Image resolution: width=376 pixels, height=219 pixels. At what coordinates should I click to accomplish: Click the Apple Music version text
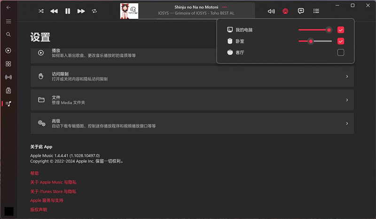[x=65, y=156]
